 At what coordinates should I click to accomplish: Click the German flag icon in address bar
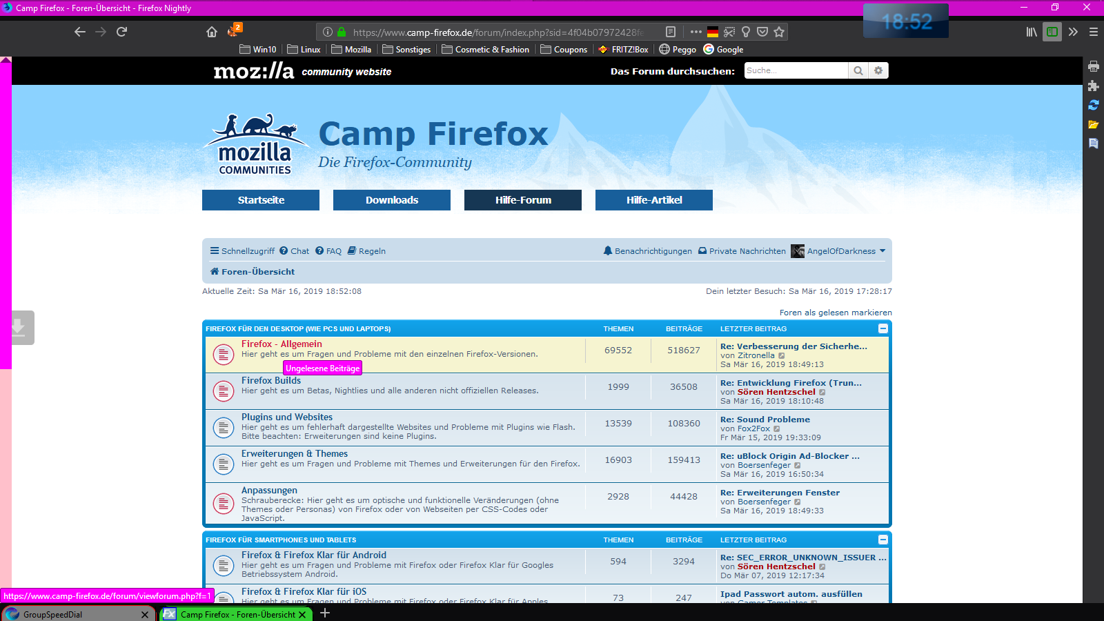tap(713, 32)
